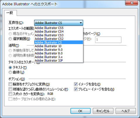Uncheck プレビュー イメージを含む checkbox

click(76, 89)
